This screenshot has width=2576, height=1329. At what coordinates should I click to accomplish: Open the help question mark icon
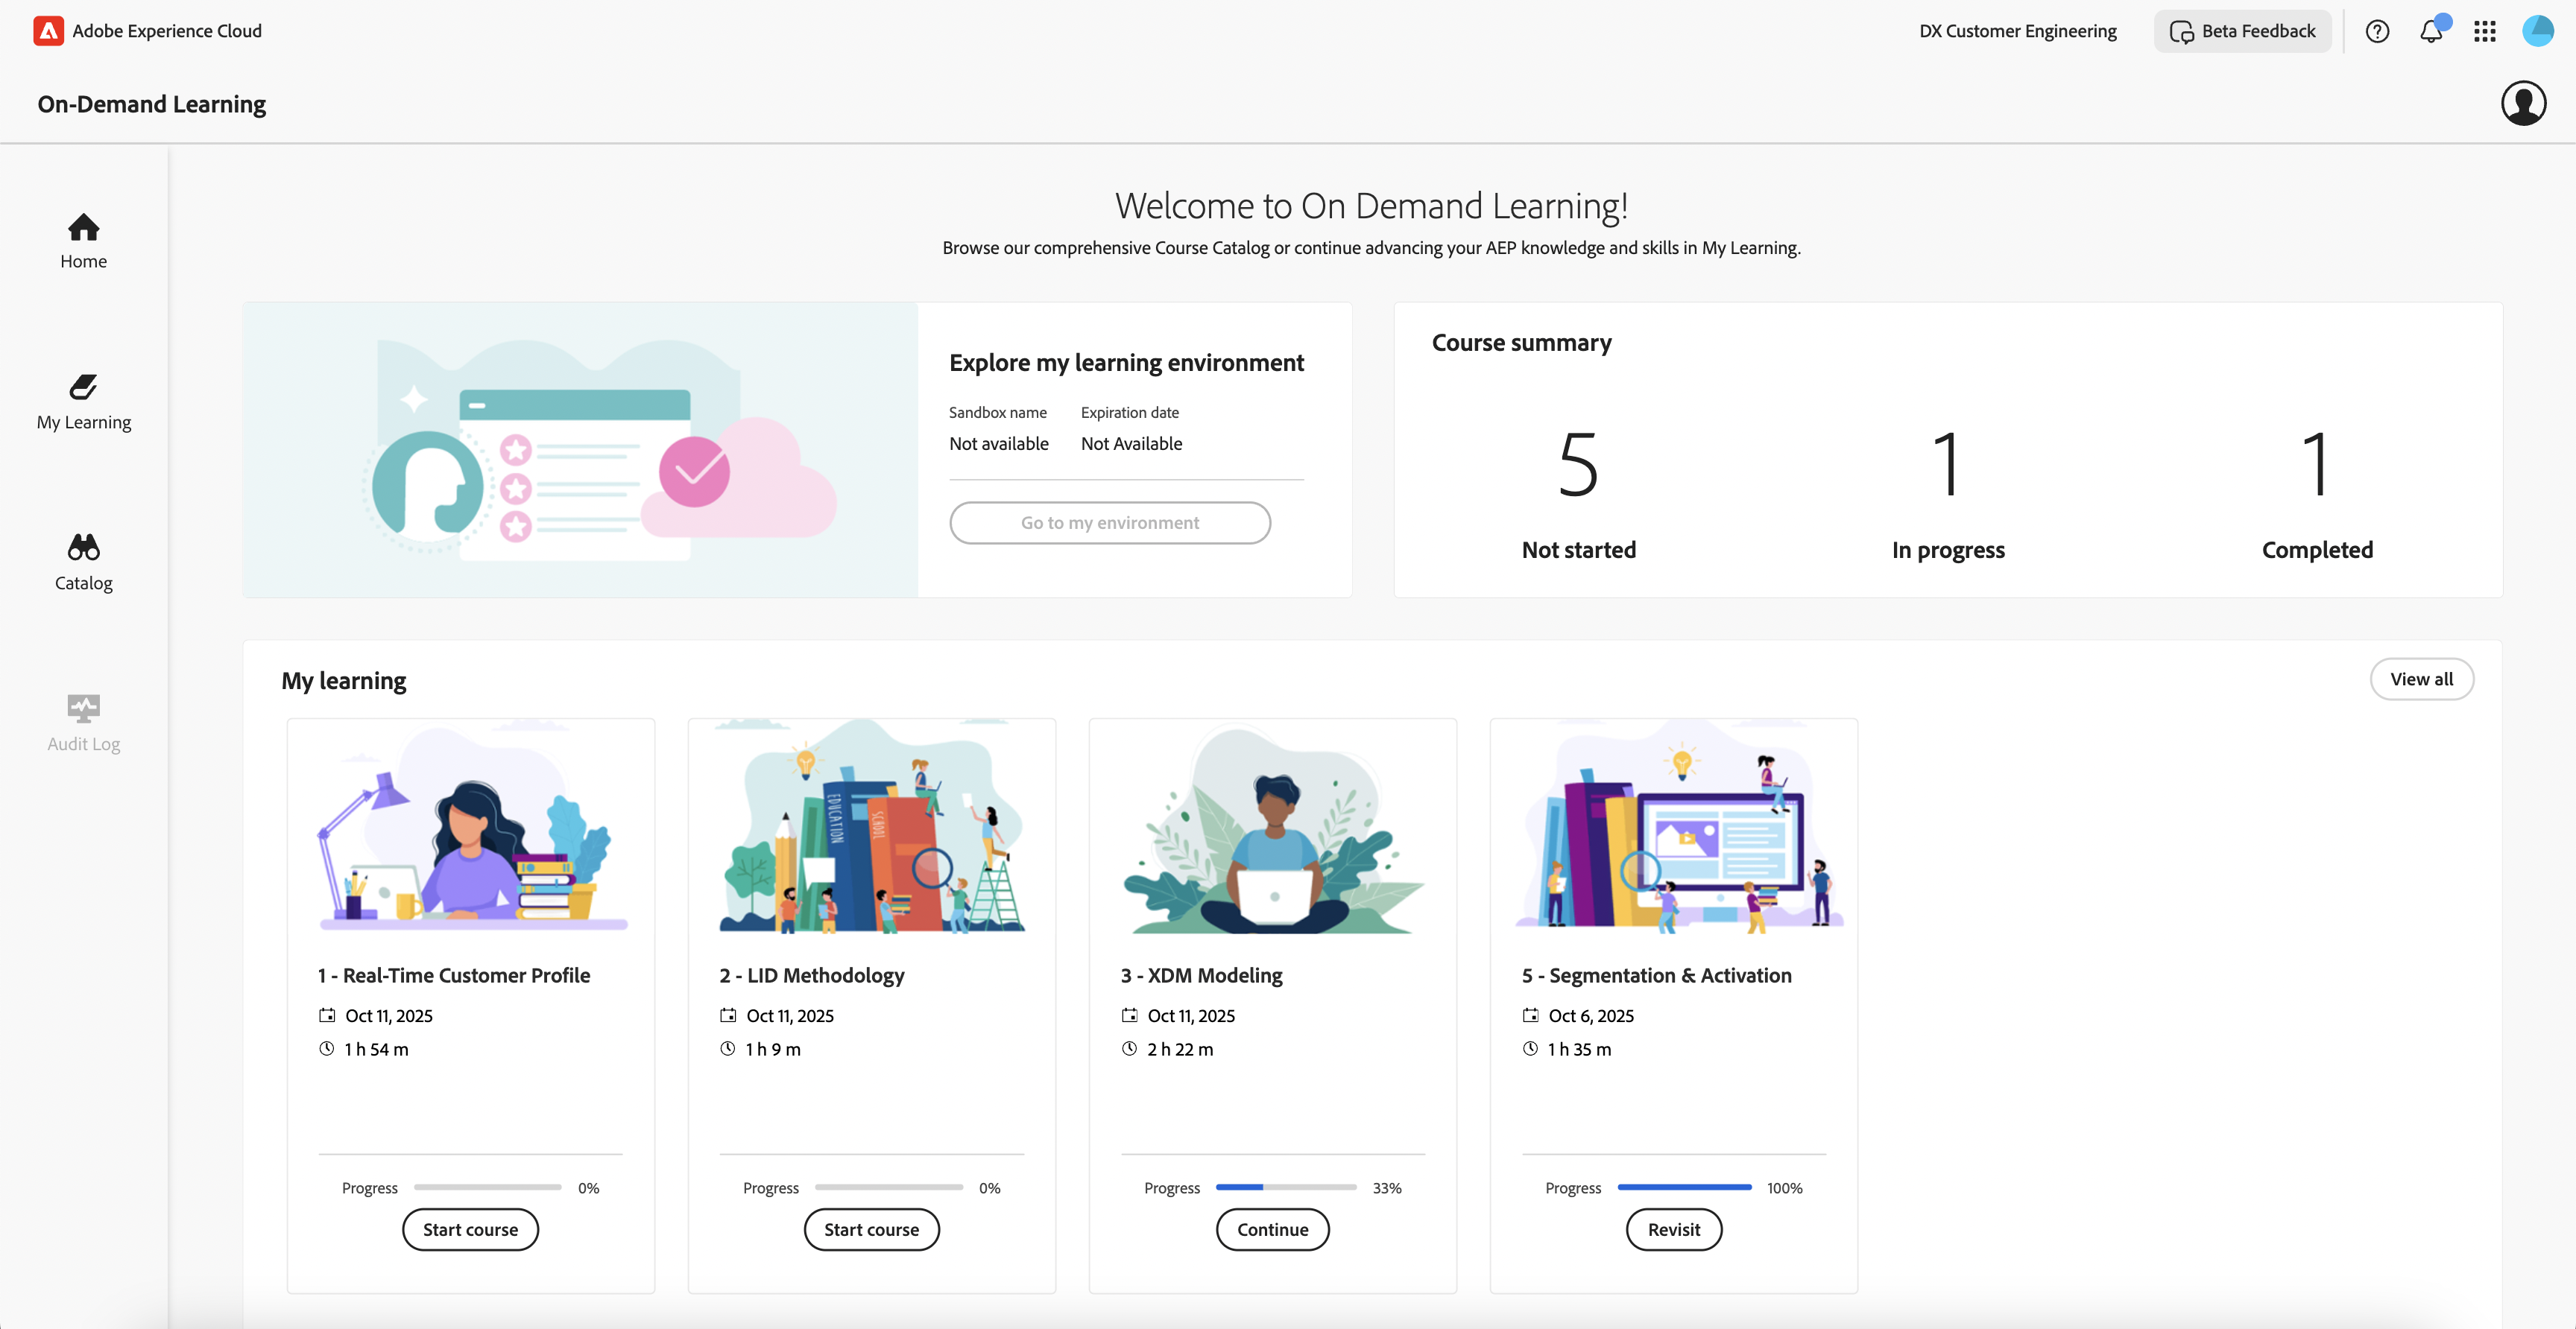[2377, 31]
